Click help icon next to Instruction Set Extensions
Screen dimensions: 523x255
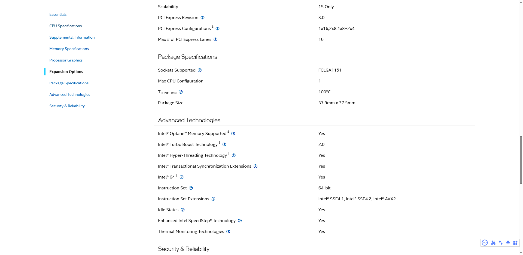click(x=213, y=199)
